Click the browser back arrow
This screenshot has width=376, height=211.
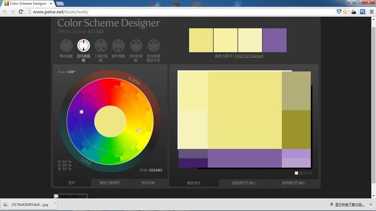click(5, 12)
